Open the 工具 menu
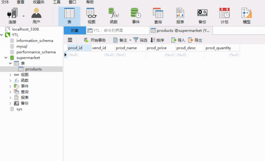 click(x=57, y=2)
